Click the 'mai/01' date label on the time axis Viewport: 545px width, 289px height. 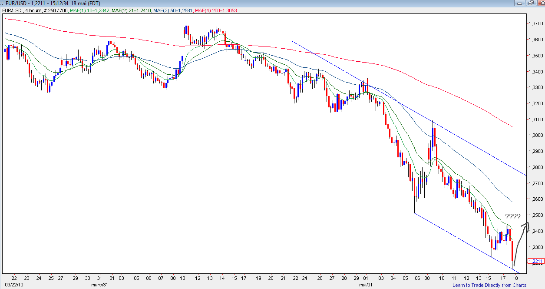tap(366, 285)
